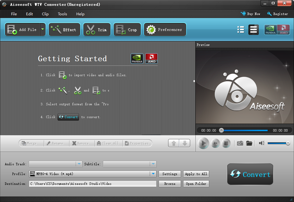The height and width of the screenshot is (202, 294).
Task: Click the Convert button
Action: point(250,174)
